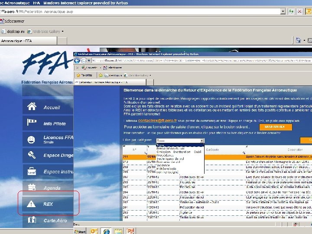Image resolution: width=312 pixels, height=234 pixels.
Task: Click the calendar icon beside Agenda
Action: point(32,187)
